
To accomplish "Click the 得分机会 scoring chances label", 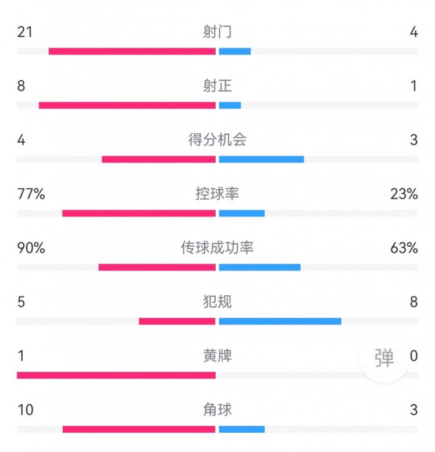I will [x=217, y=140].
